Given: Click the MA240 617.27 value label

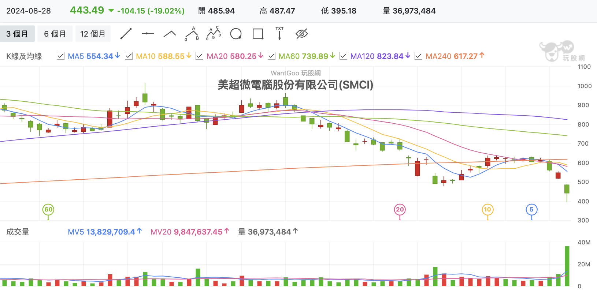Looking at the screenshot, I should [455, 56].
